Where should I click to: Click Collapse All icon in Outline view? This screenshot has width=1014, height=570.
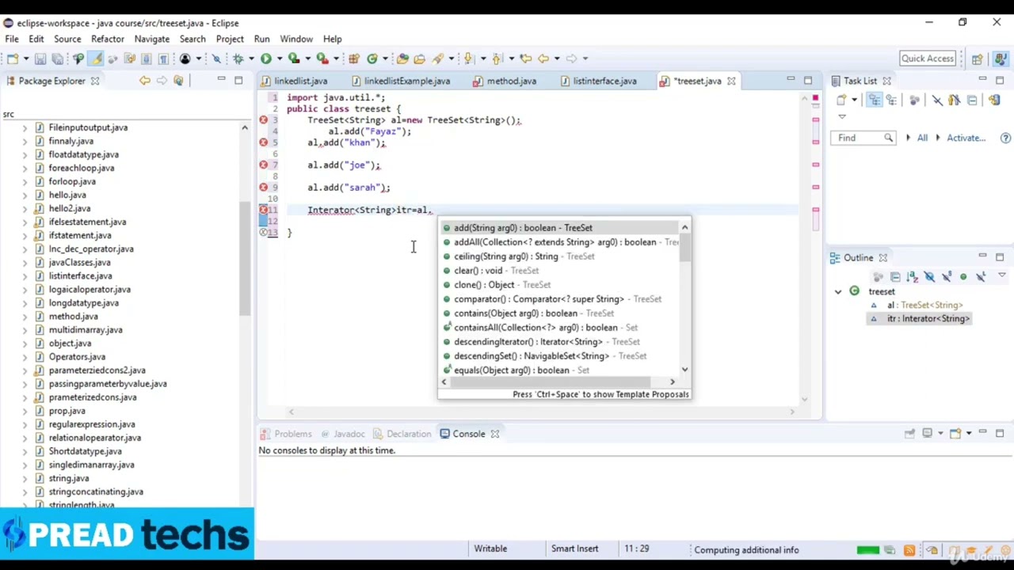tap(895, 277)
